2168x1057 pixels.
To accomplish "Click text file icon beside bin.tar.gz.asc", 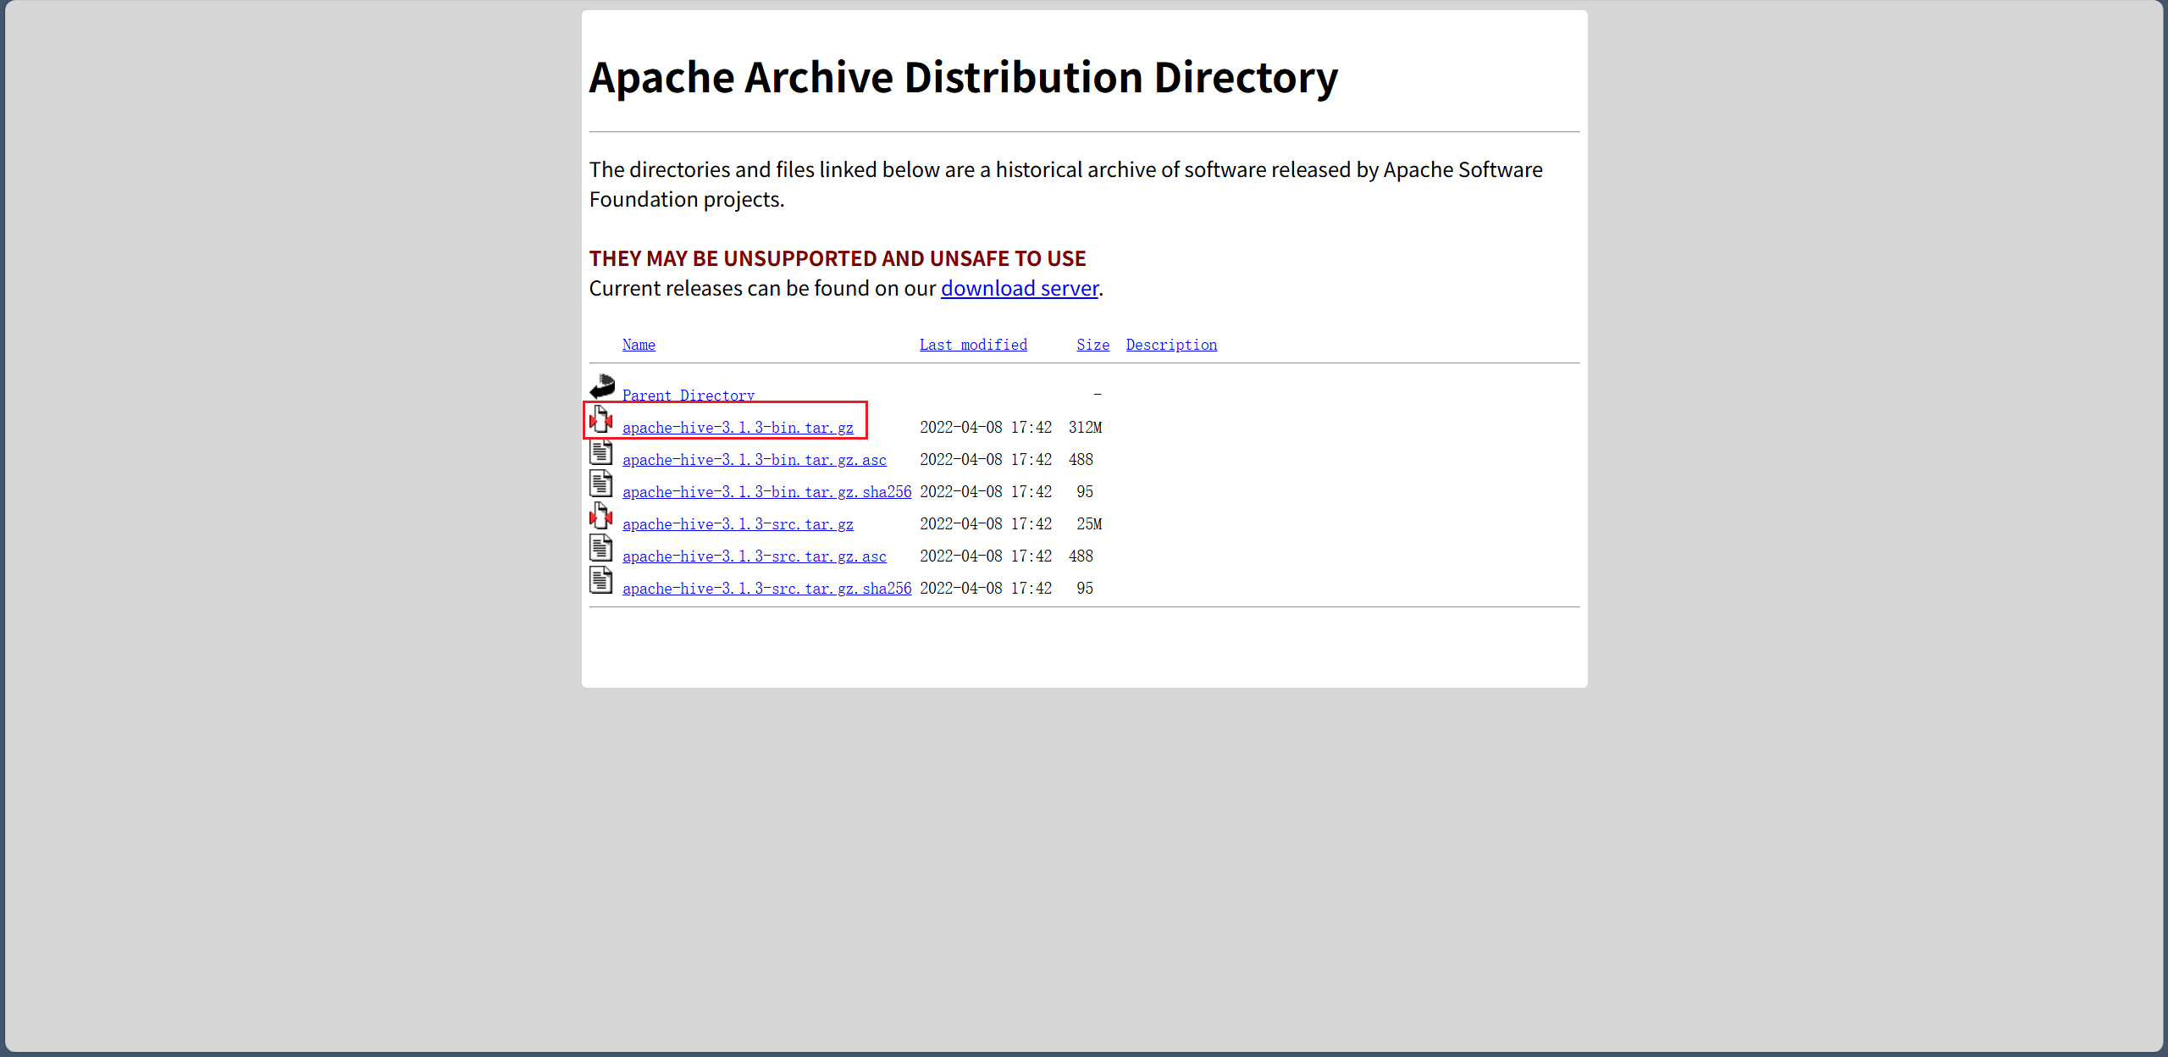I will point(601,451).
